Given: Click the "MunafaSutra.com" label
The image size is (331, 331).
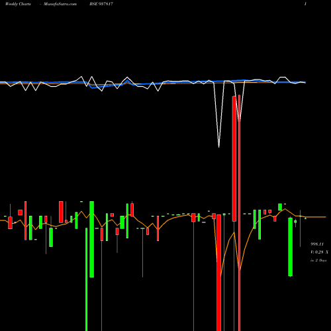Looking at the screenshot, I should click(60, 4).
